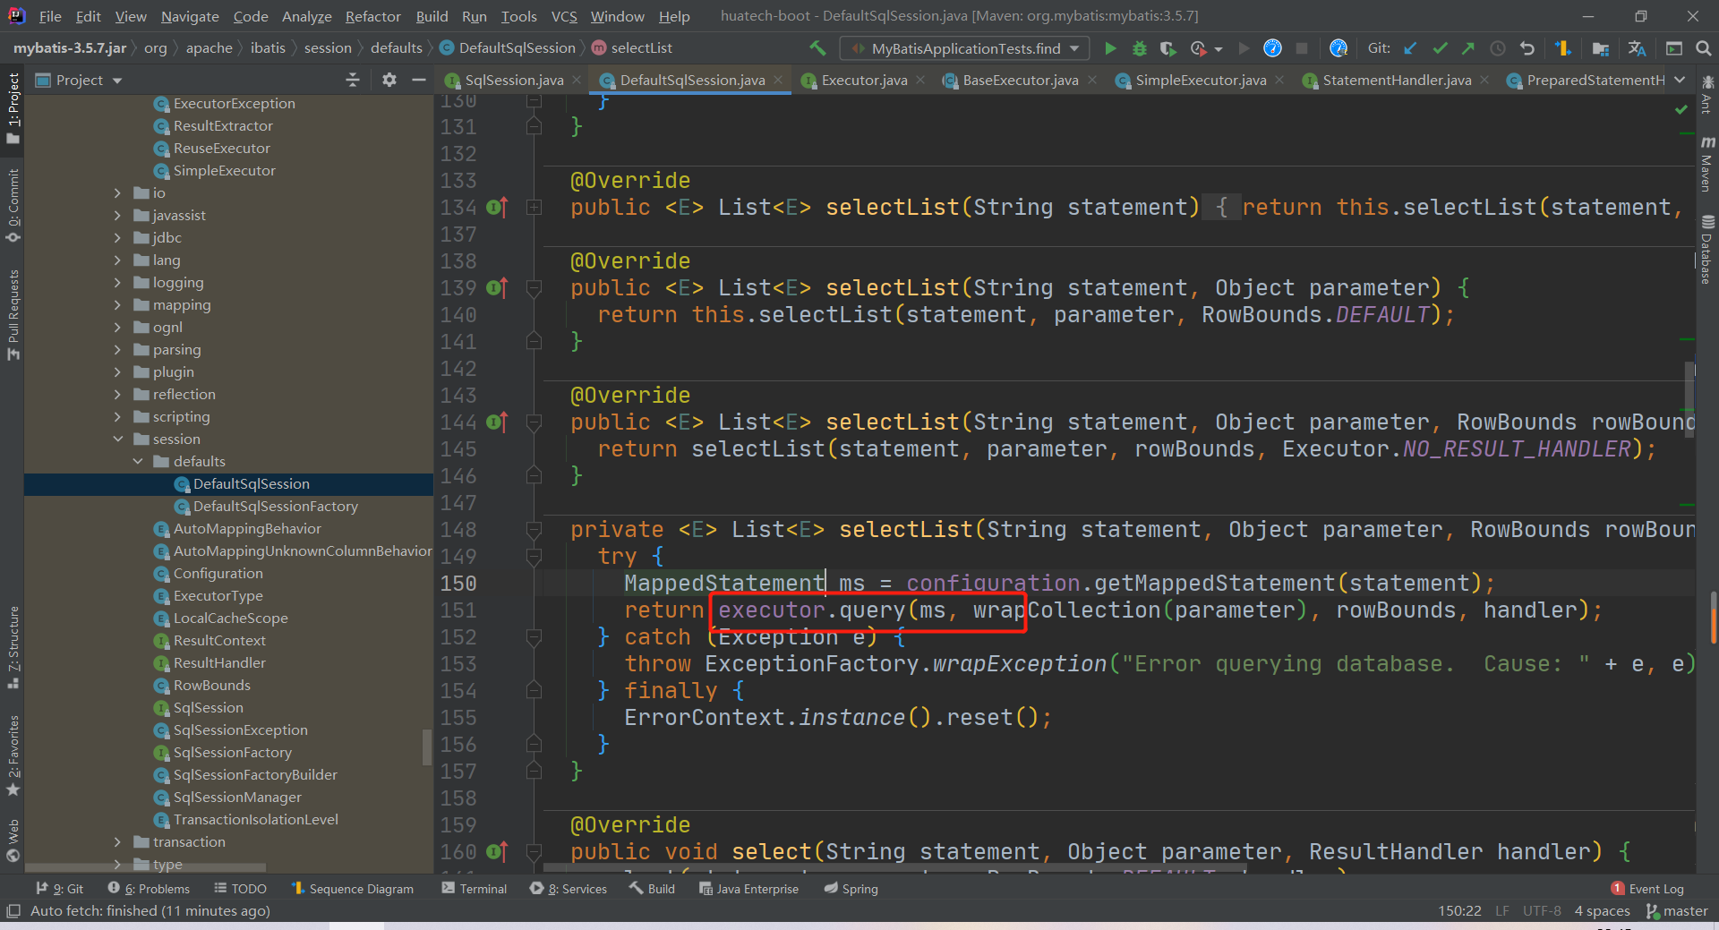Click the DefaultSqlSession breadcrumb in navigation bar
The width and height of the screenshot is (1719, 930).
pyautogui.click(x=507, y=48)
